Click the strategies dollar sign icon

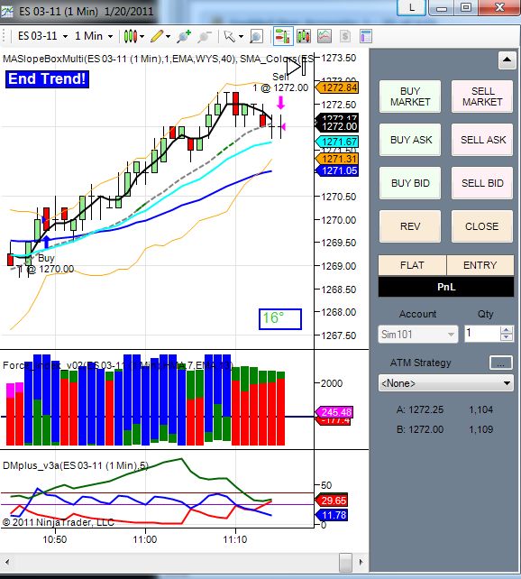pos(345,36)
